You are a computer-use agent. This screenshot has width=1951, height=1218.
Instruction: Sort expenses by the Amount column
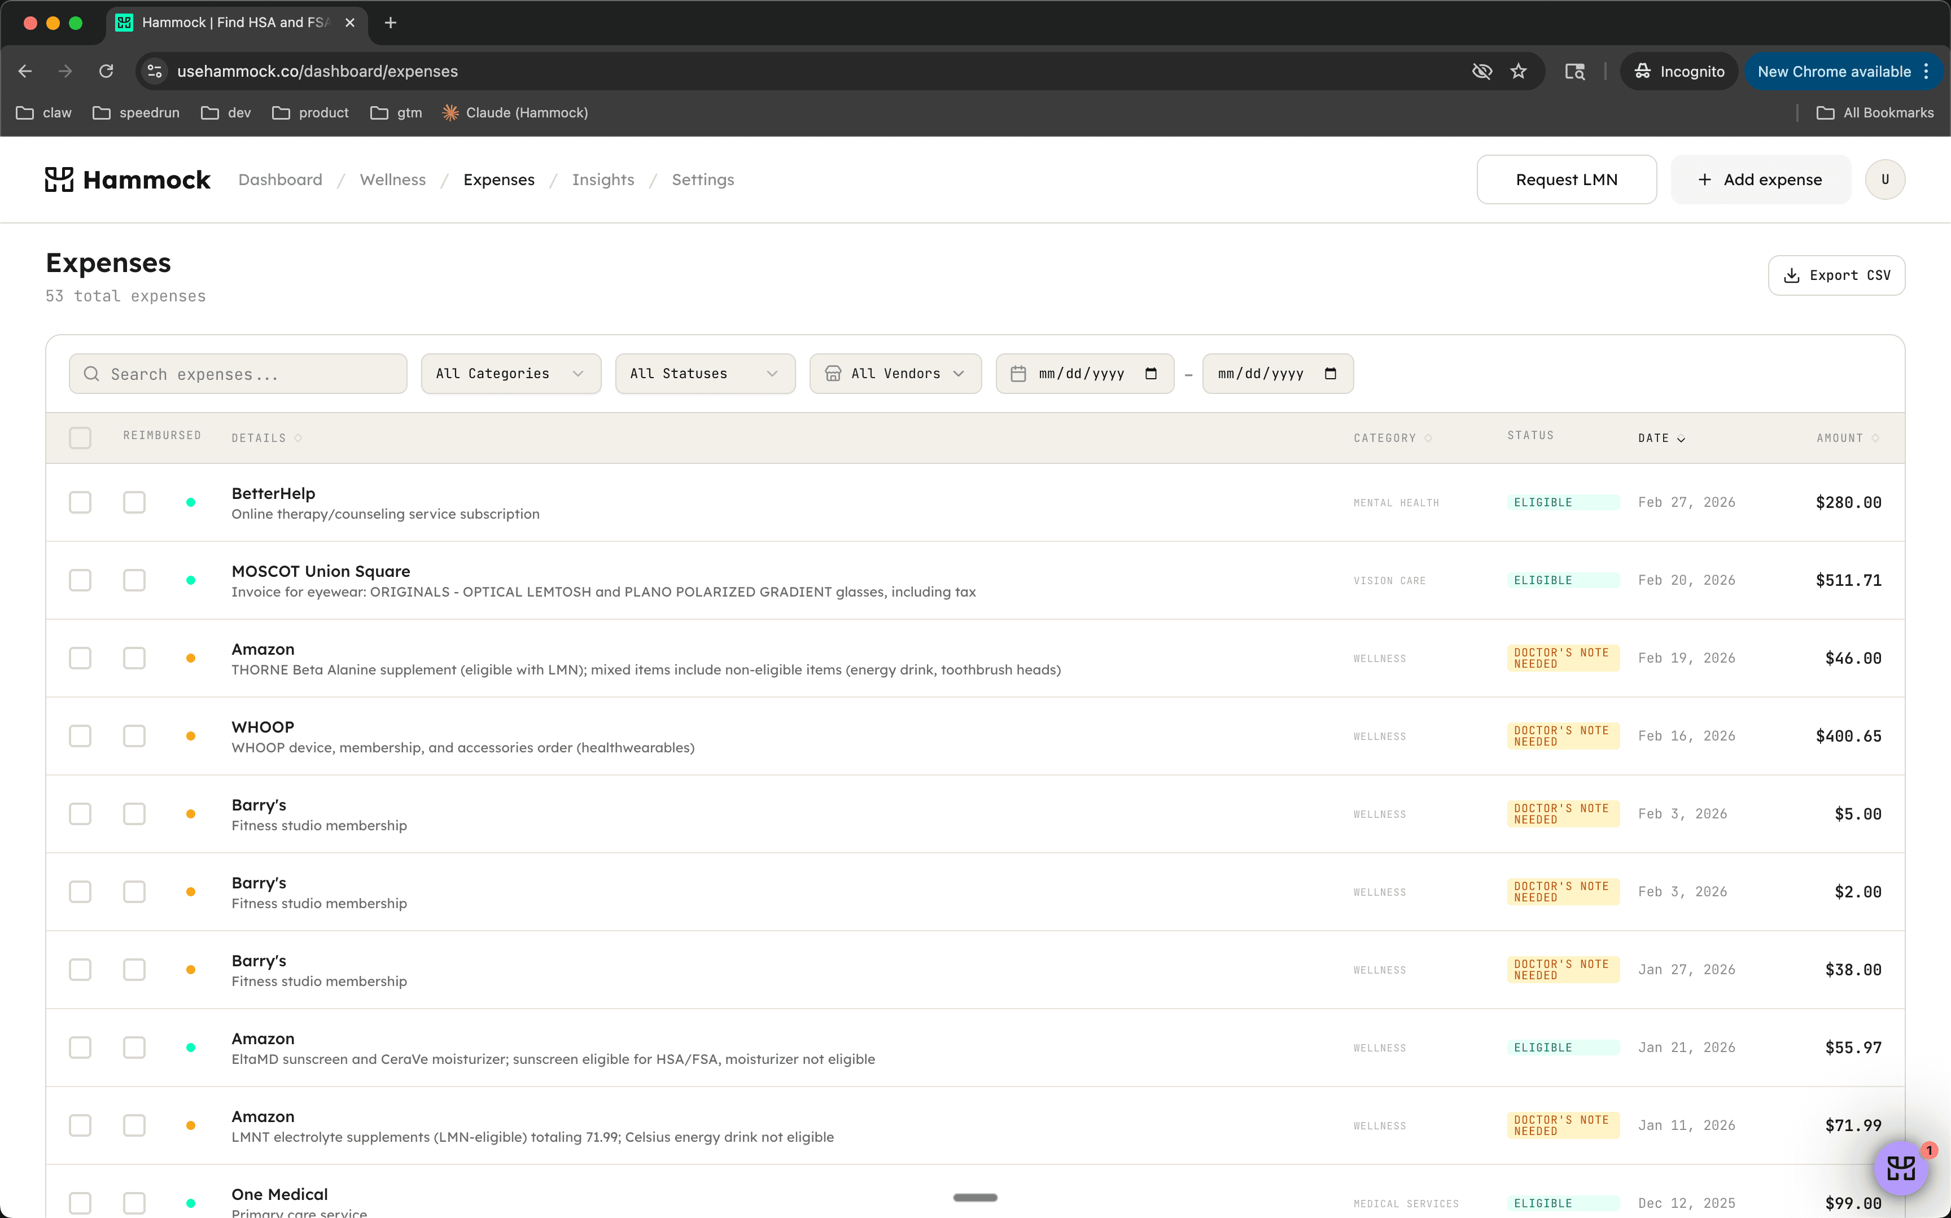click(x=1848, y=438)
